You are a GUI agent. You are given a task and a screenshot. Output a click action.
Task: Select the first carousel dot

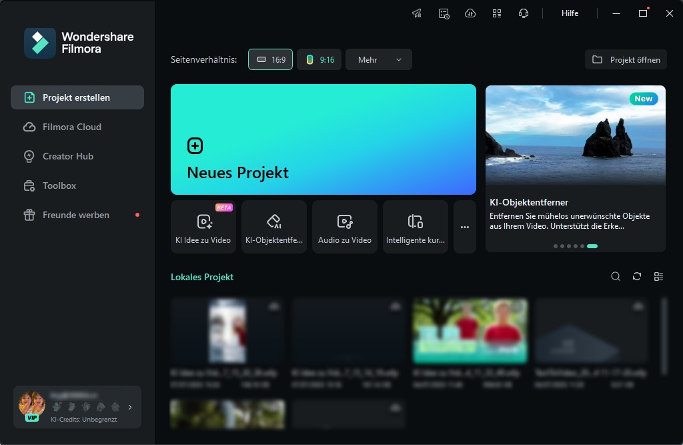(556, 246)
